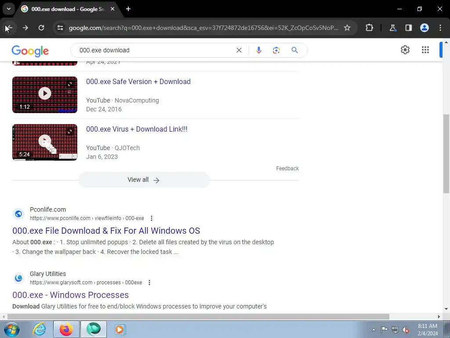
Task: Click the scroll right arrow
Action: tap(439, 317)
